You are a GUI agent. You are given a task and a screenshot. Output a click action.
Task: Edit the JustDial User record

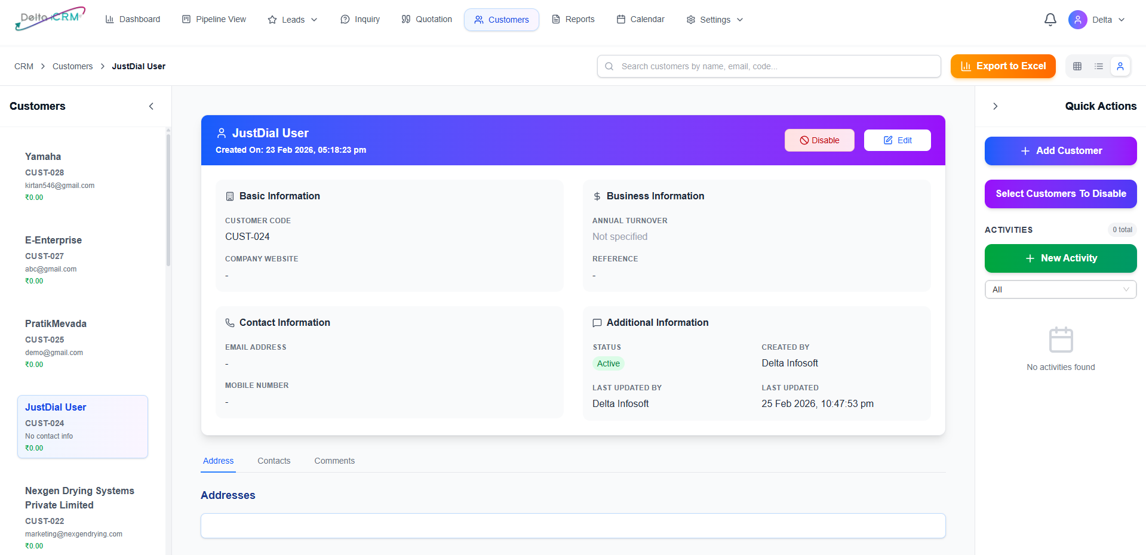tap(897, 140)
